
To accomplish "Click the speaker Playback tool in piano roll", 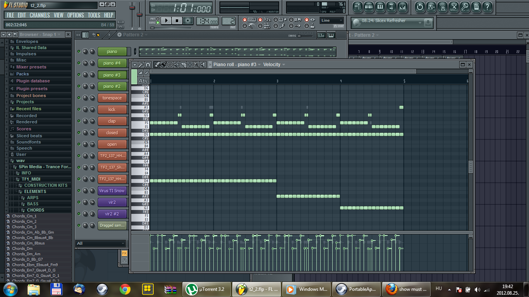I will (203, 65).
